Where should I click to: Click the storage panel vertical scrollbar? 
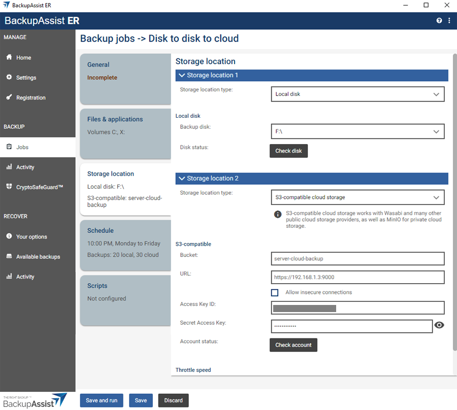click(454, 202)
